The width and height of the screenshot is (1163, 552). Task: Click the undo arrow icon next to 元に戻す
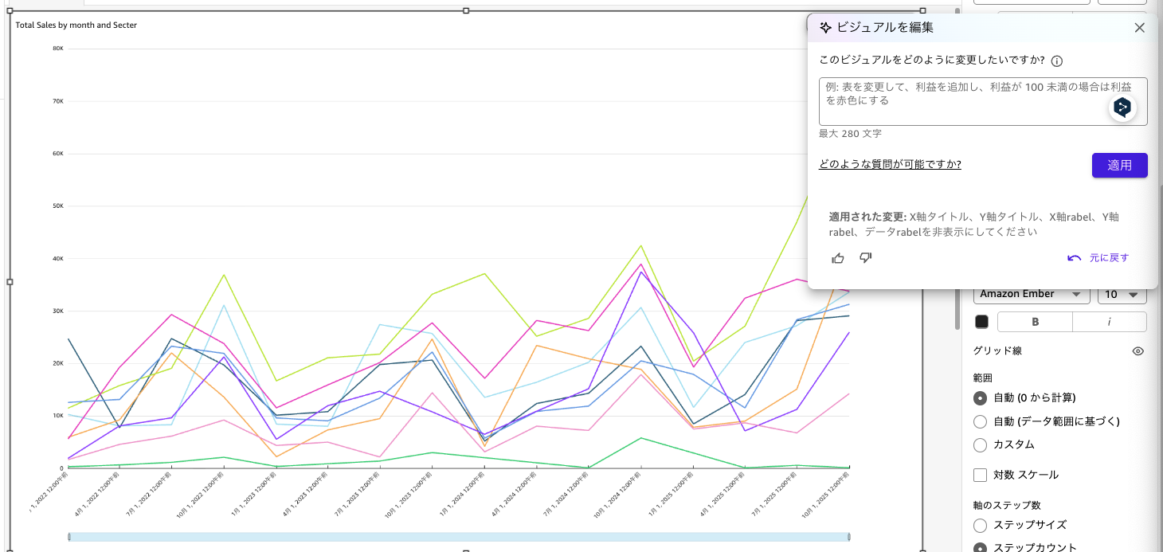(x=1074, y=258)
